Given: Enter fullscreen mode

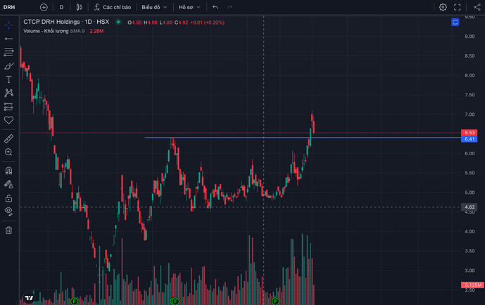Looking at the screenshot, I should 457,7.
